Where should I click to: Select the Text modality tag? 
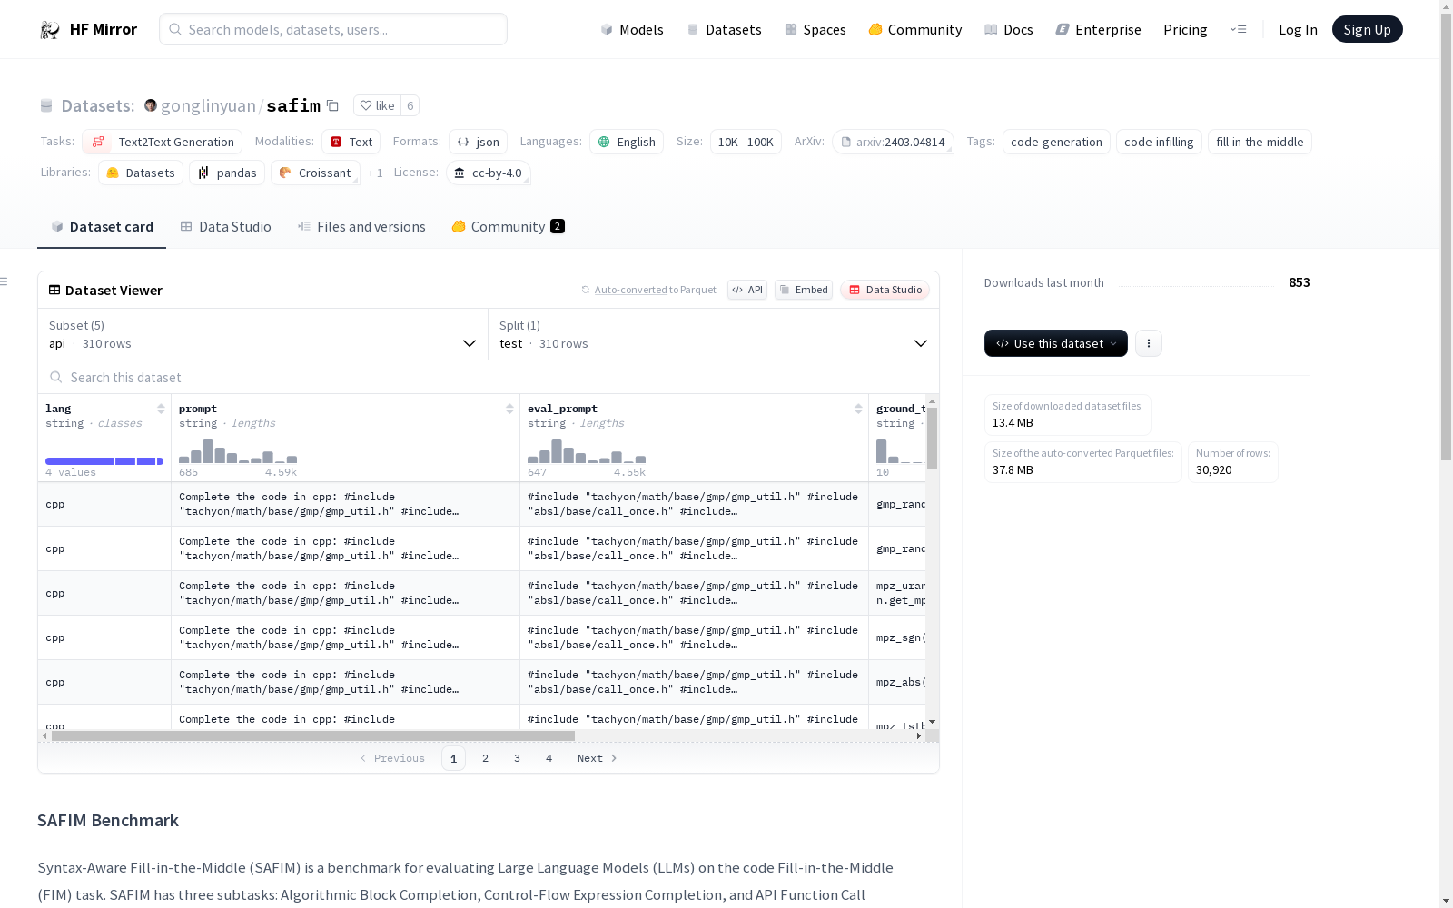pos(351,142)
